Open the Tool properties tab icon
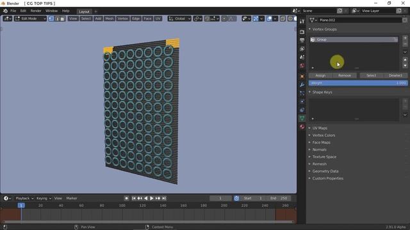 pos(302,21)
